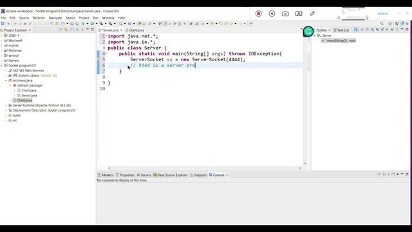Click the green Grammarly floating icon
This screenshot has height=232, width=412.
point(308,32)
